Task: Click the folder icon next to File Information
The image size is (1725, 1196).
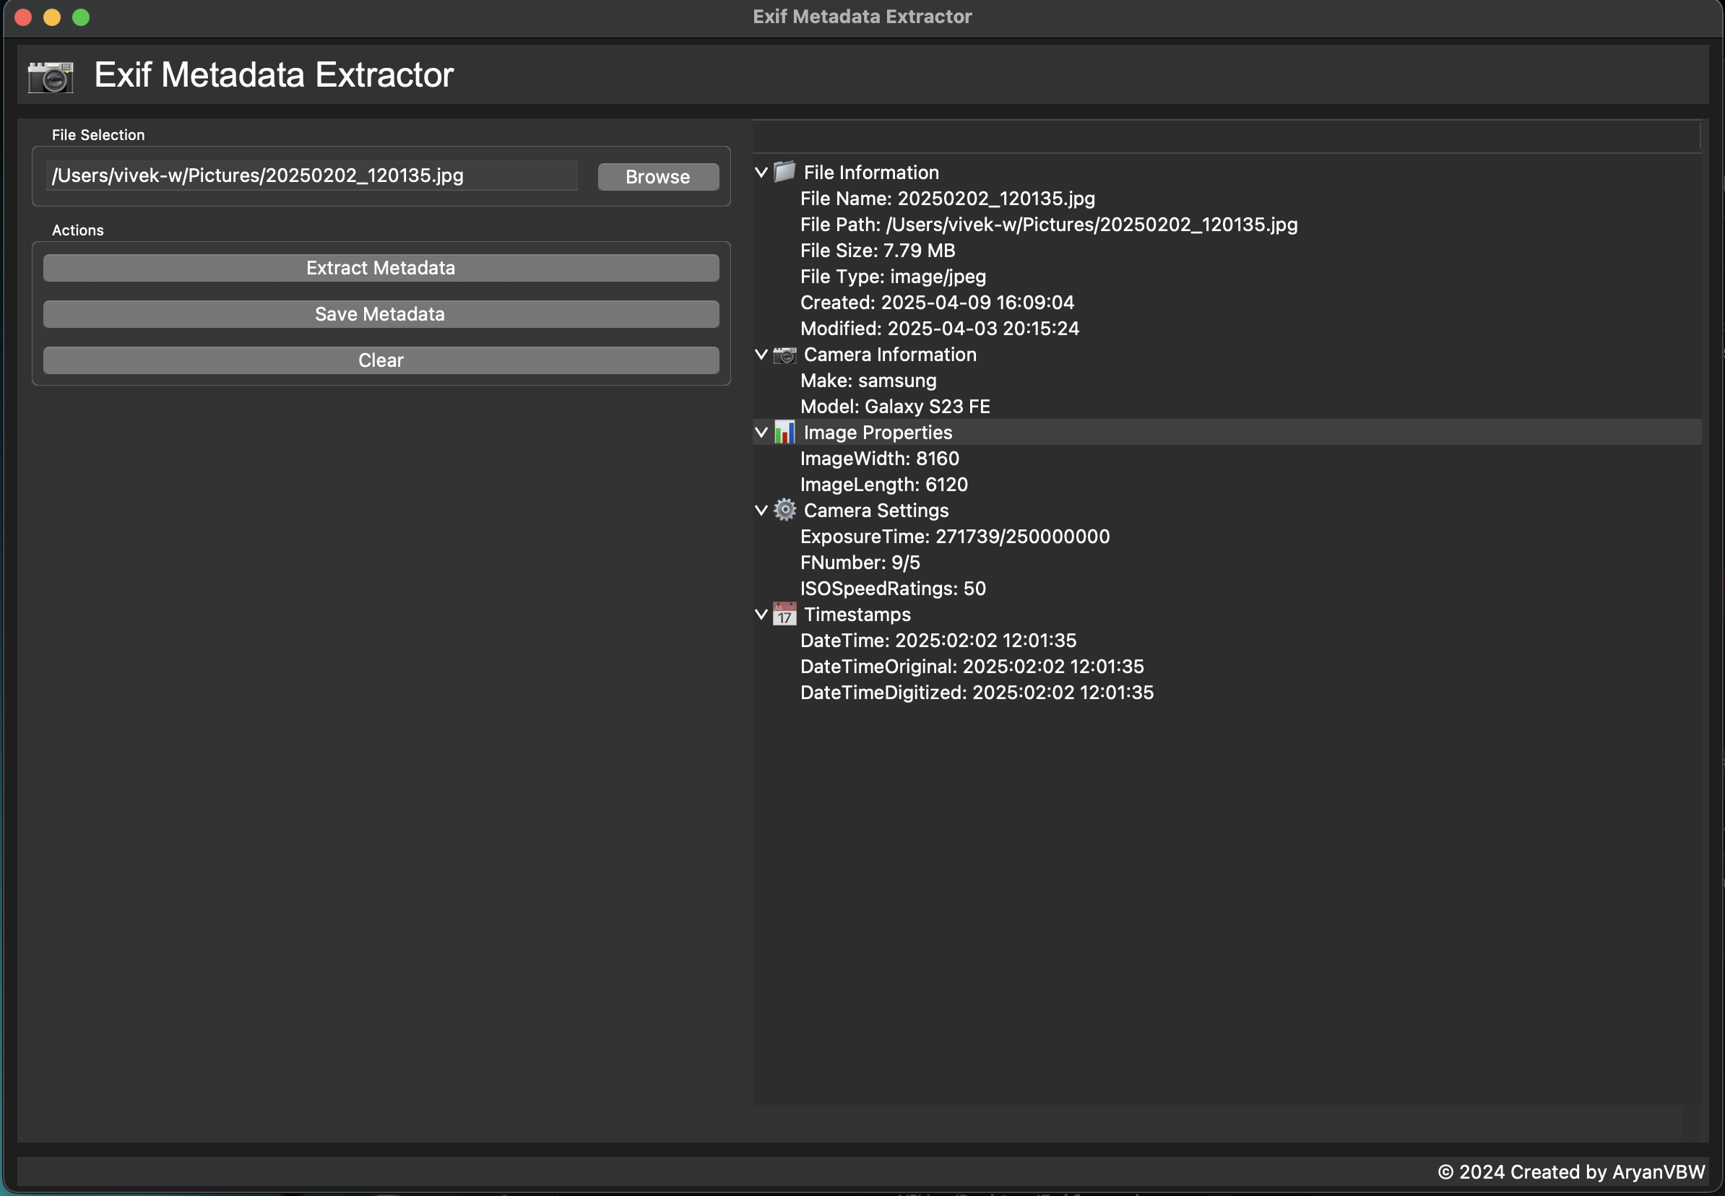Action: click(783, 172)
